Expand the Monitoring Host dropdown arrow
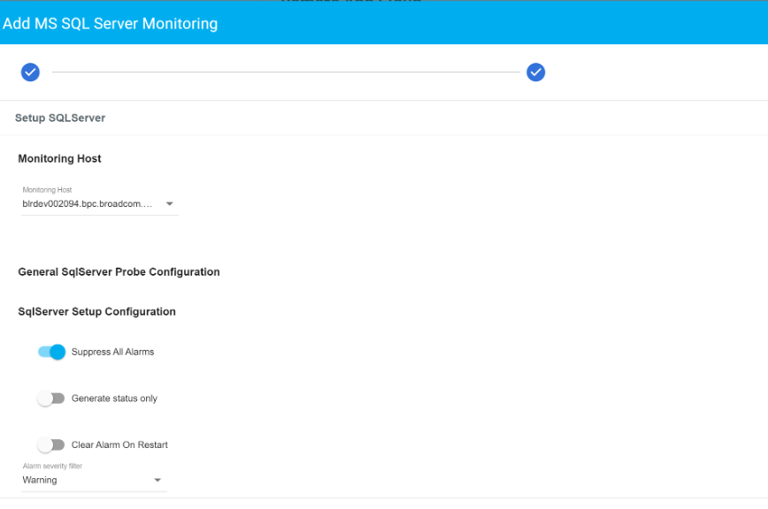Screen dimensions: 768x509 [170, 204]
